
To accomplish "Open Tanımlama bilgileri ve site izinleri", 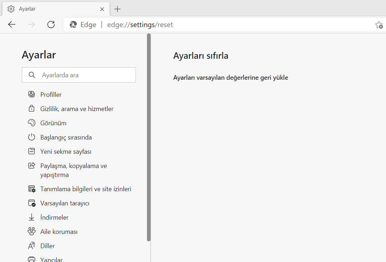I will [86, 189].
